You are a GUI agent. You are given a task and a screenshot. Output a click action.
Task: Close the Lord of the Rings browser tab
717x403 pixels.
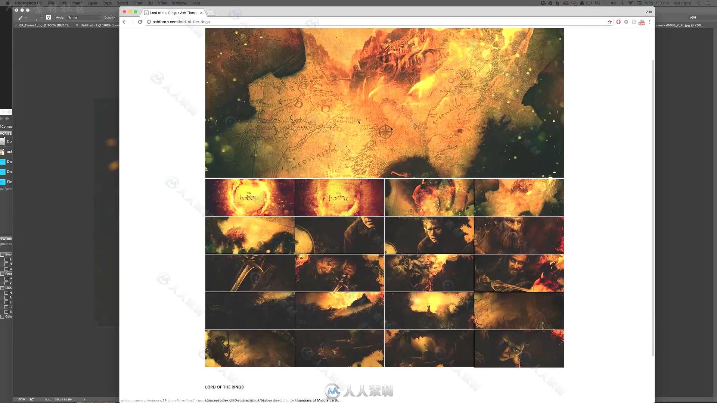click(x=201, y=13)
